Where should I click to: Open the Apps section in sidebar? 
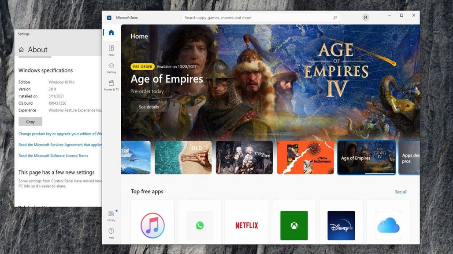pyautogui.click(x=111, y=50)
